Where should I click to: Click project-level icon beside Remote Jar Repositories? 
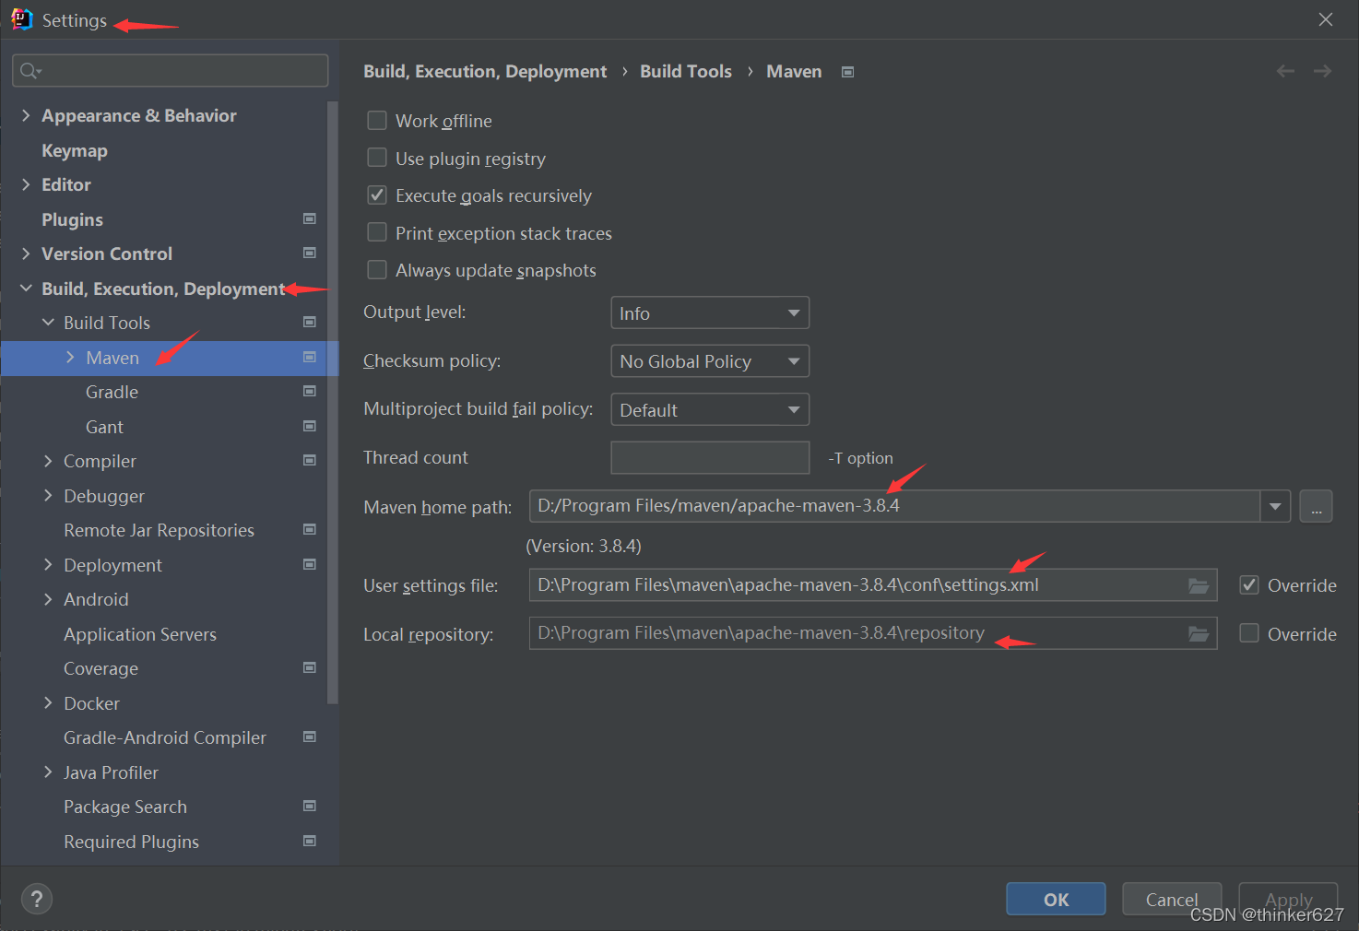point(310,529)
